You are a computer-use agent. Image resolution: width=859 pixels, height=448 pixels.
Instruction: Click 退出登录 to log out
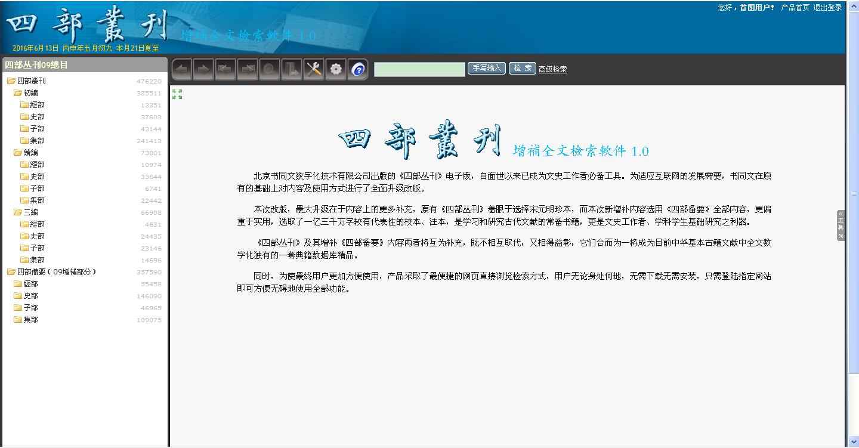[827, 8]
